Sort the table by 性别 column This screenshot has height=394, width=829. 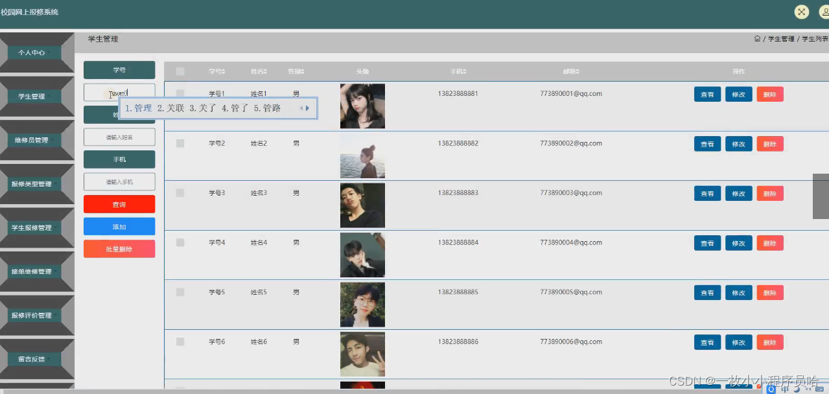pyautogui.click(x=296, y=71)
